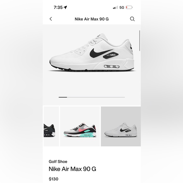Tap the cellular signal bars
The image size is (183, 183).
(115, 8)
